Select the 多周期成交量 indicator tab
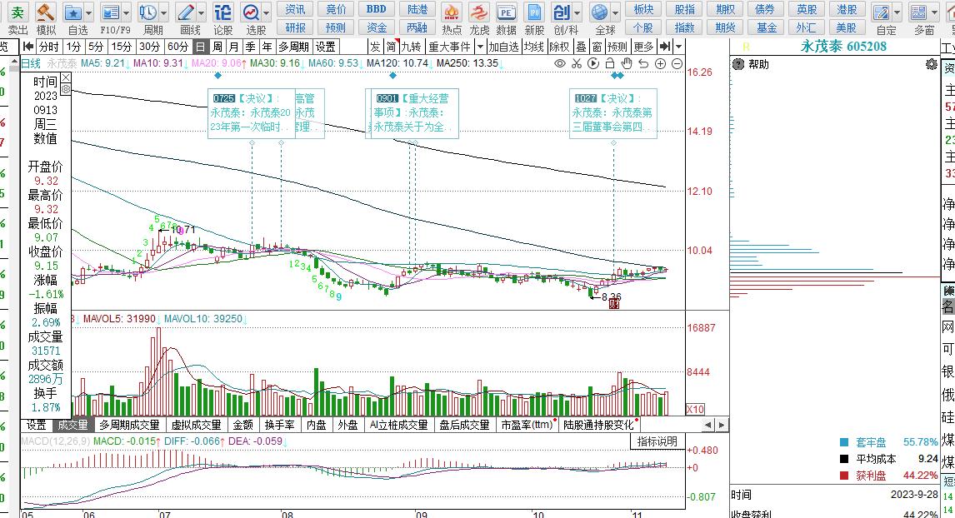 click(x=132, y=425)
